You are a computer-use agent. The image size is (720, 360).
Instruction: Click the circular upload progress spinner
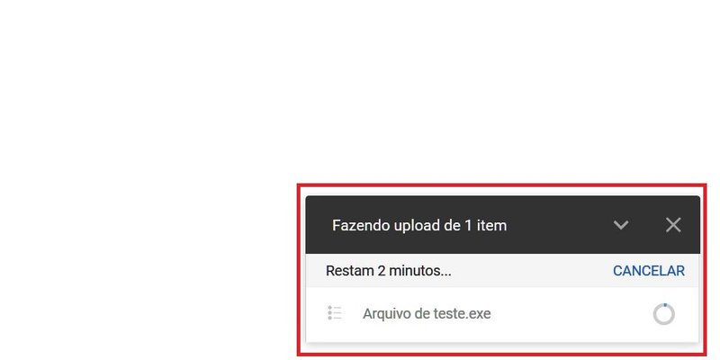(x=664, y=314)
